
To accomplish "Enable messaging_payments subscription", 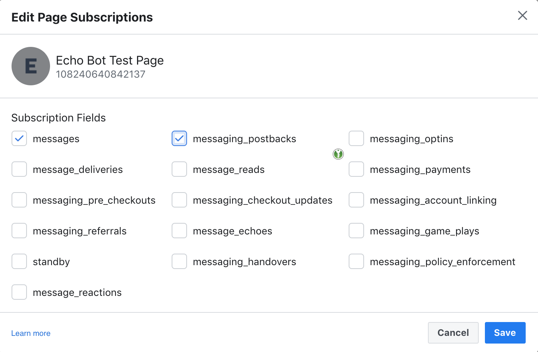I will coord(356,169).
